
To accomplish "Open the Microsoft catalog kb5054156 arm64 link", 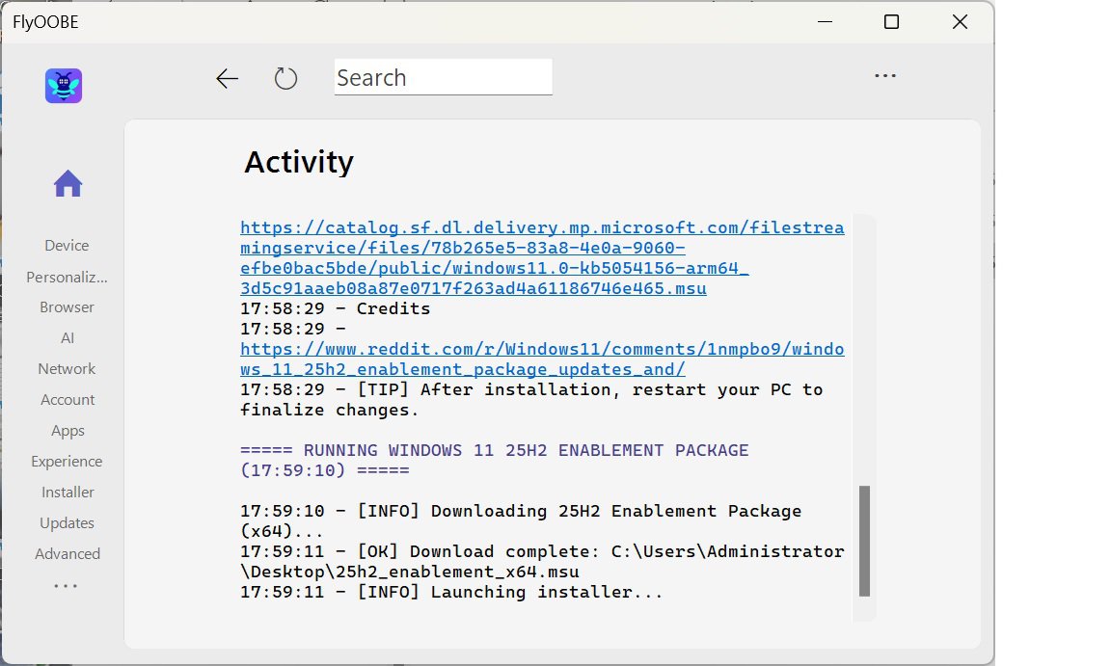I will pos(541,258).
